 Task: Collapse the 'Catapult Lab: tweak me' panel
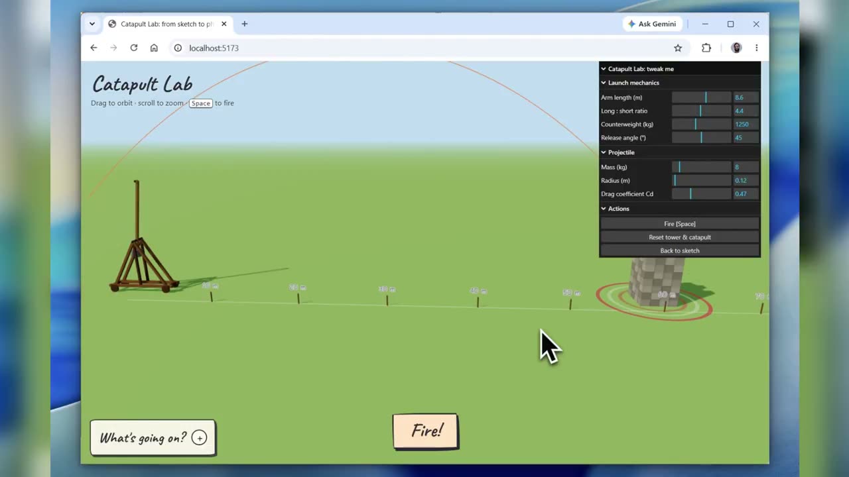pos(680,68)
